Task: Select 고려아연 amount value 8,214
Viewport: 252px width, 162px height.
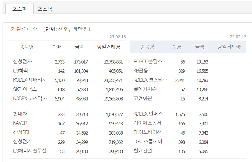Action: point(203,99)
